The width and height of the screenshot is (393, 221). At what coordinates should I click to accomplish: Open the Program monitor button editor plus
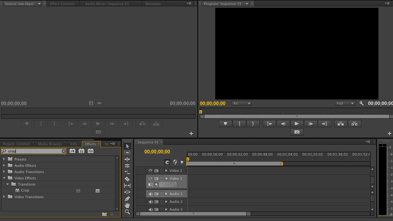(x=390, y=134)
